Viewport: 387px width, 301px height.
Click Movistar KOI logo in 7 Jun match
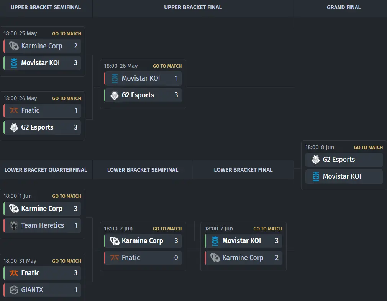pyautogui.click(x=215, y=241)
